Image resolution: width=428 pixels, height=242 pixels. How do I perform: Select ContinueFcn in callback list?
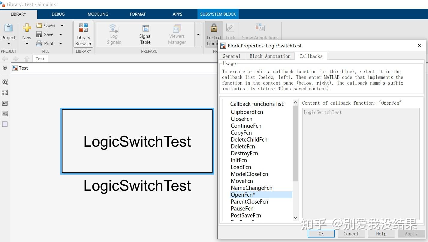point(246,126)
